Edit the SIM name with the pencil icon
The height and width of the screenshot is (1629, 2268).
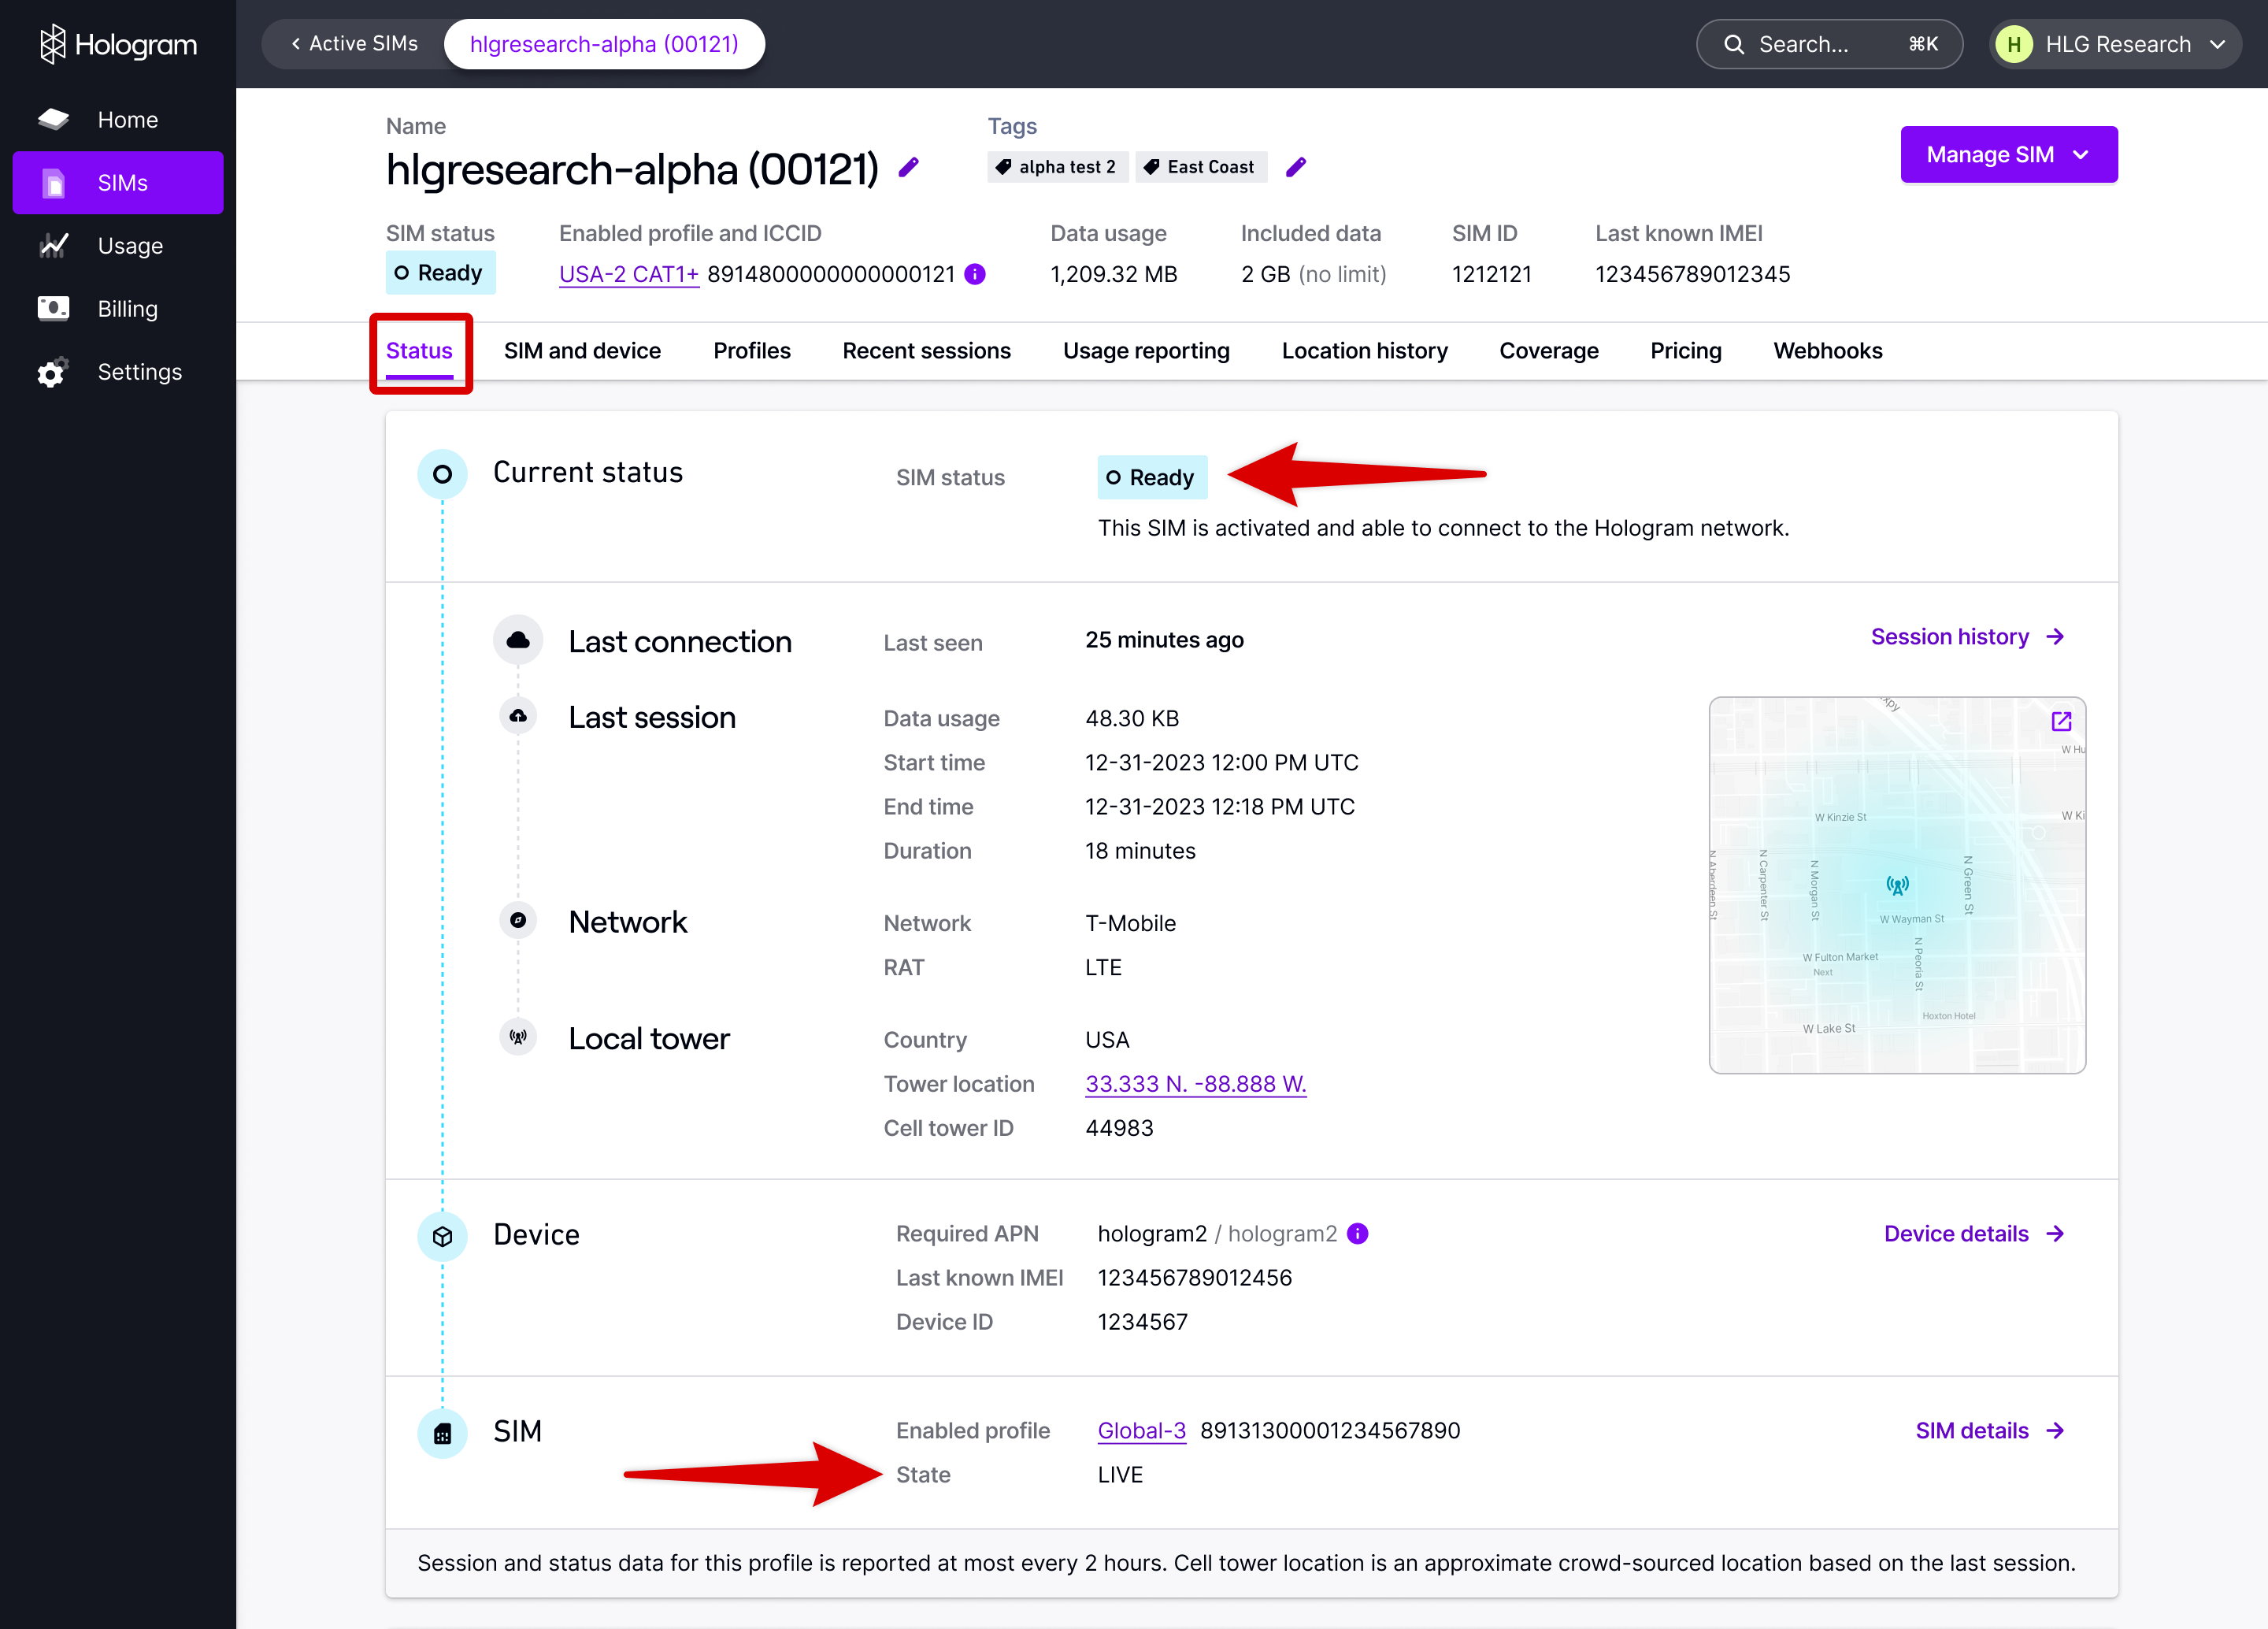pyautogui.click(x=909, y=168)
